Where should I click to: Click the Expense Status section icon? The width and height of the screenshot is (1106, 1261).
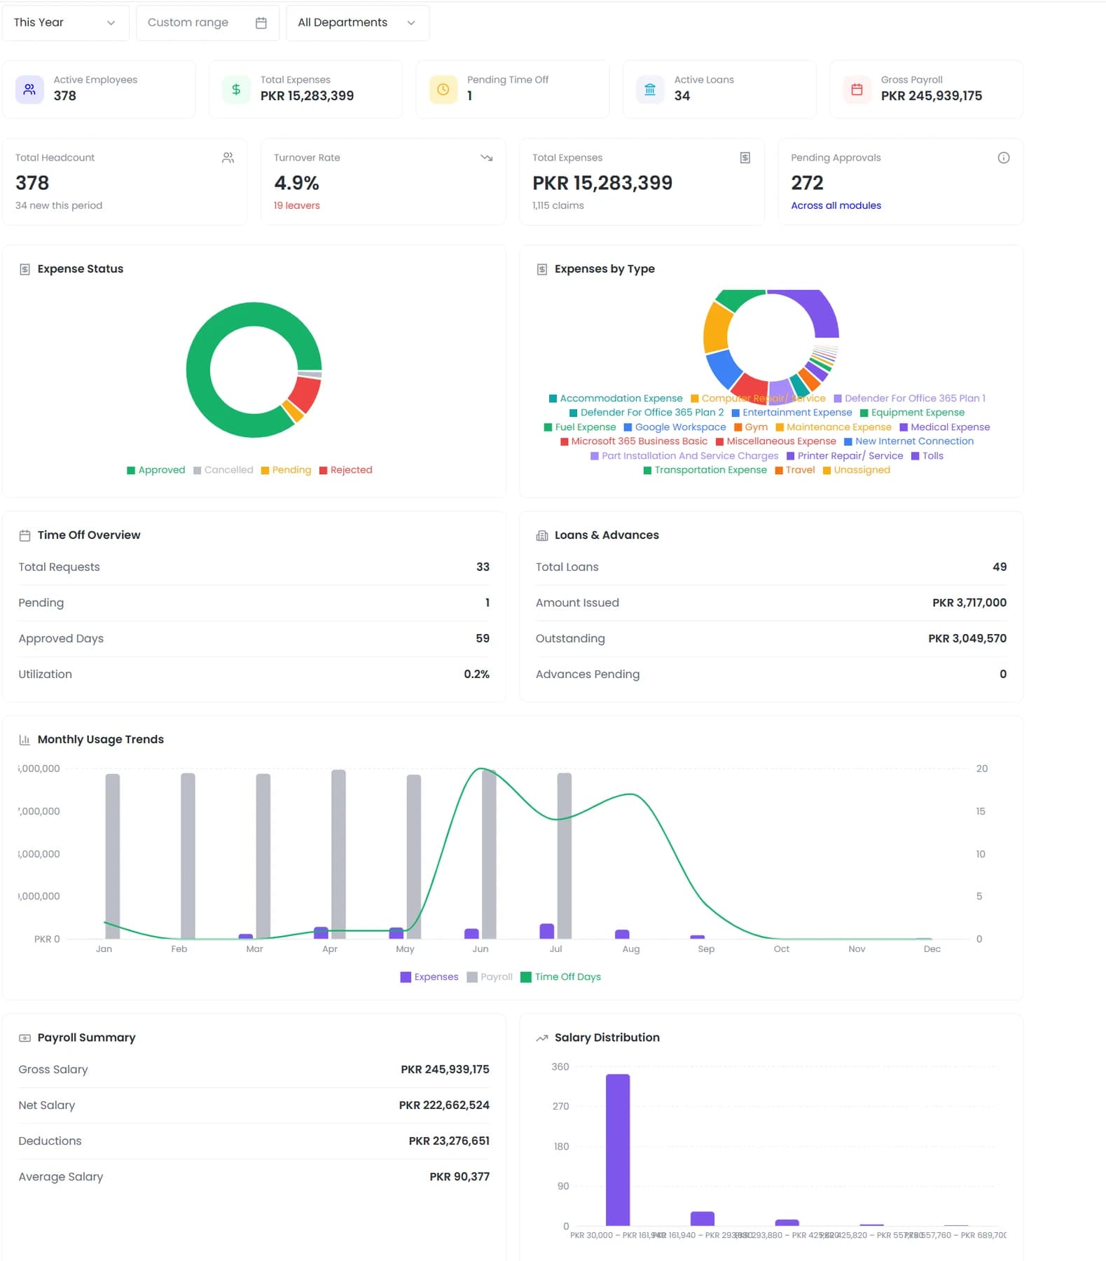[x=25, y=269]
